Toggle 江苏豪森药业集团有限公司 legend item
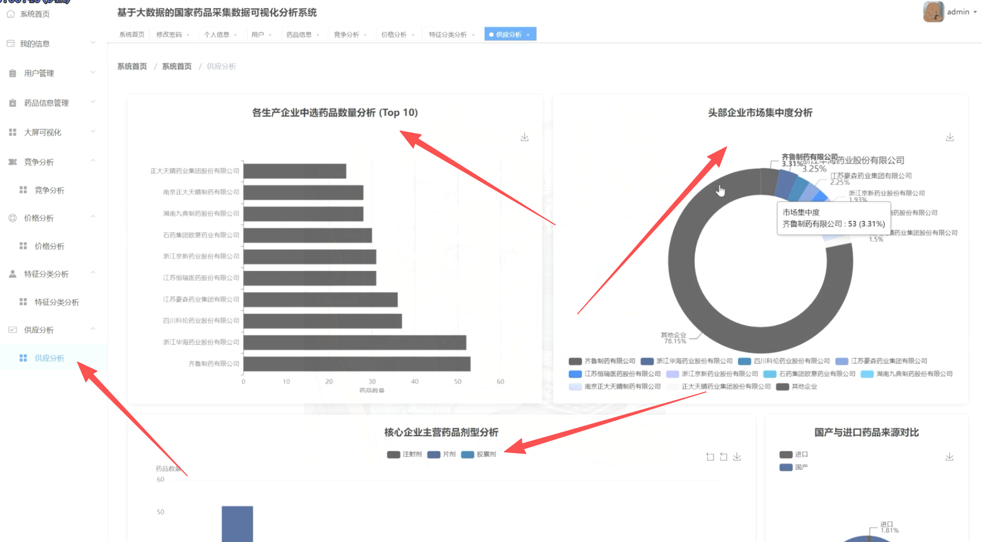Image resolution: width=982 pixels, height=542 pixels. pos(881,361)
